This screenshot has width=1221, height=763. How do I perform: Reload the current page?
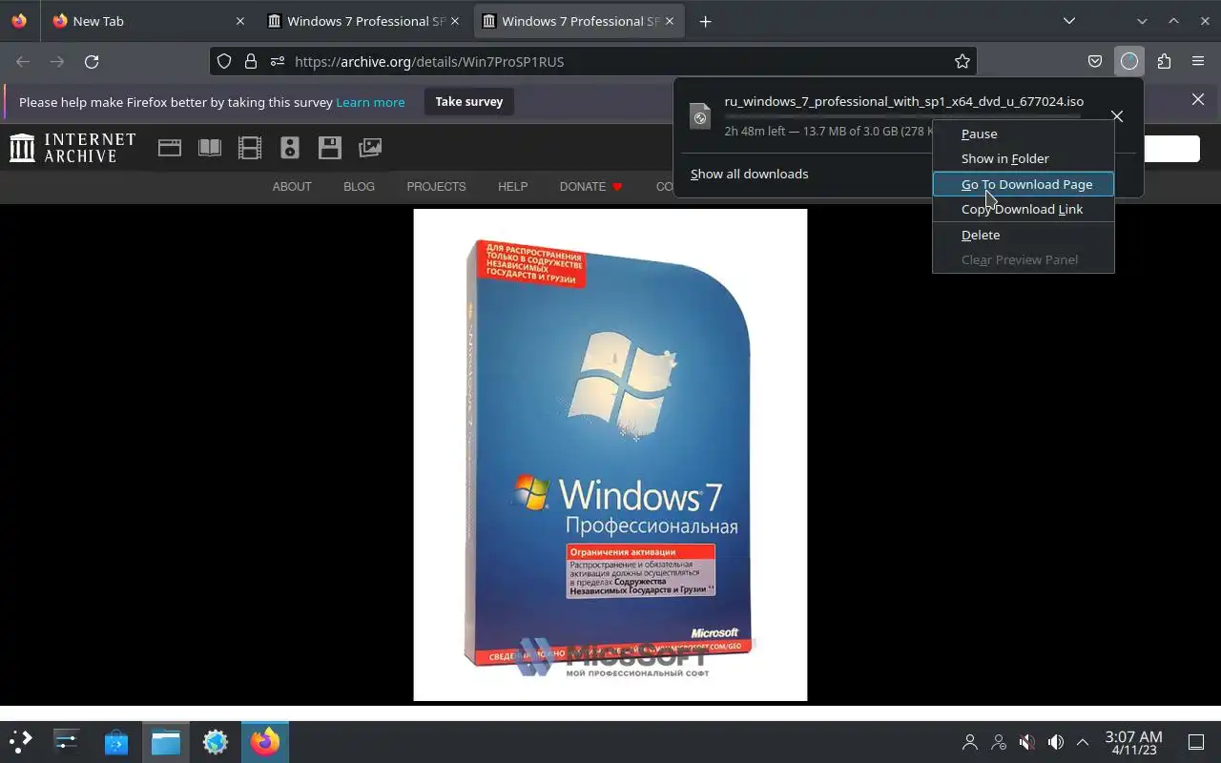coord(92,61)
